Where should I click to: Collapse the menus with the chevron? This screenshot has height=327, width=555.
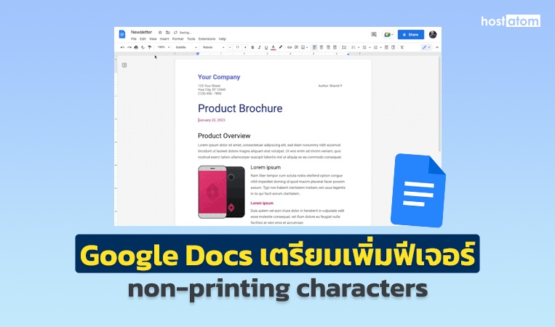click(437, 47)
